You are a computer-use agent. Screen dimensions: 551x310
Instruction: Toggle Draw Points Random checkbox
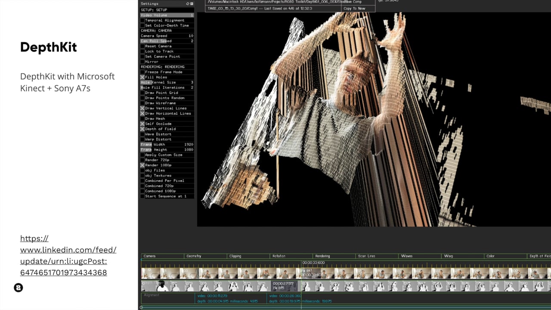pos(142,98)
